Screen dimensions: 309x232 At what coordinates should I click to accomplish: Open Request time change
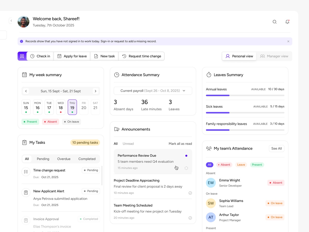(x=141, y=56)
